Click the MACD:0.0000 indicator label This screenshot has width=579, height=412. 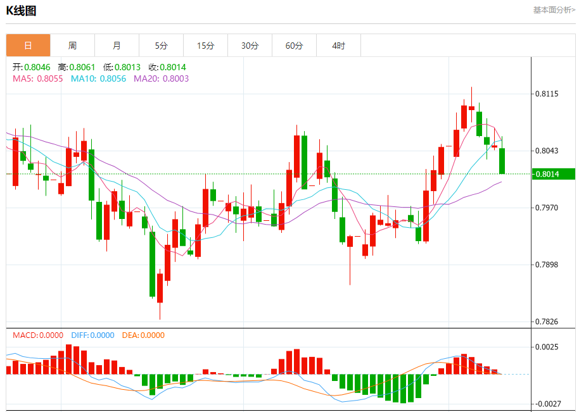[37, 335]
